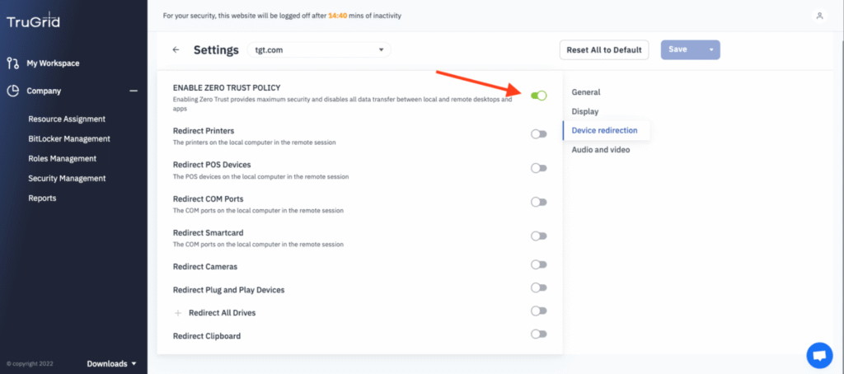This screenshot has width=844, height=374.
Task: Expand the Save button dropdown arrow
Action: [x=711, y=49]
